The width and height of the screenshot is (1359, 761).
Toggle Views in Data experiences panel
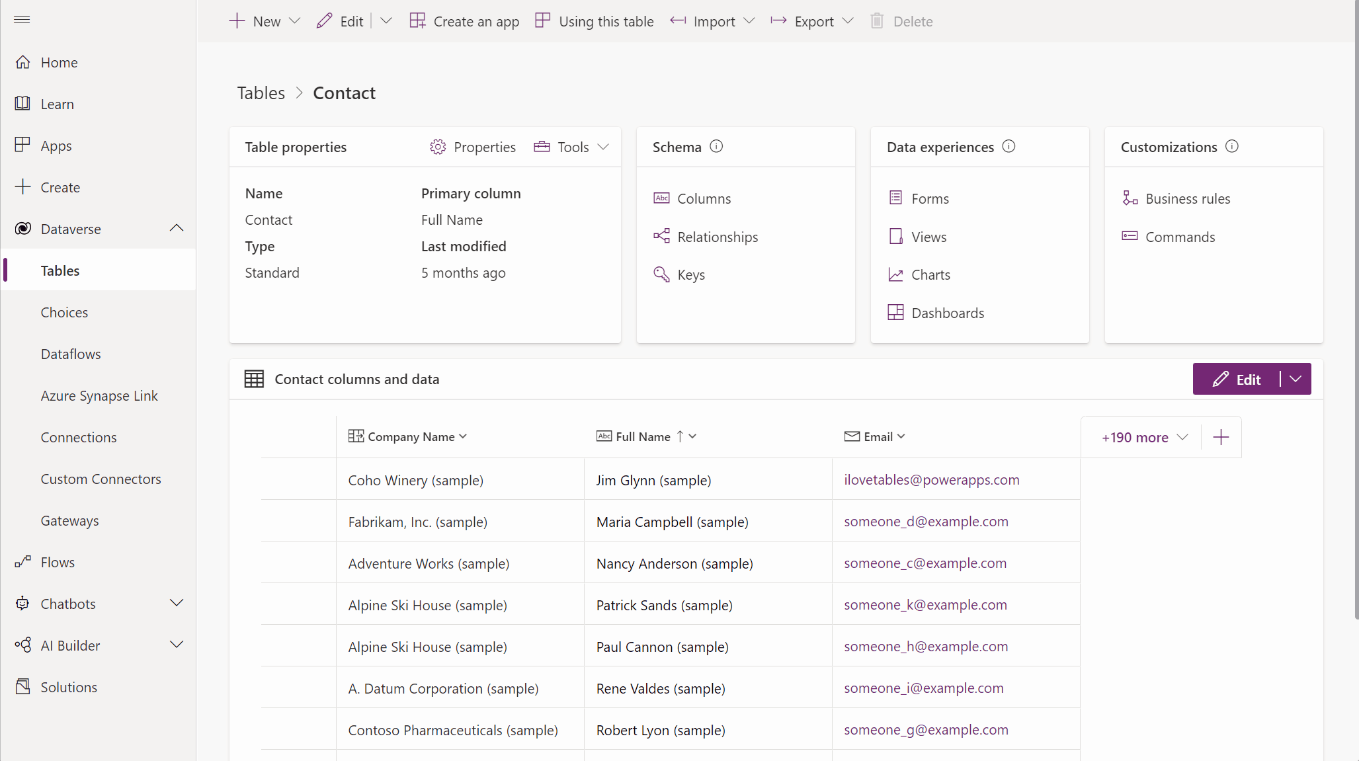928,236
